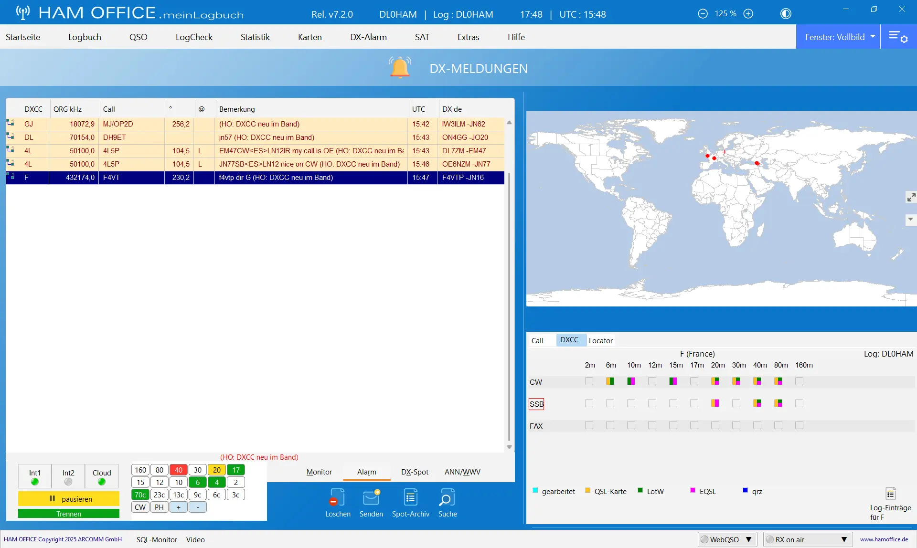Click the pausieren button
This screenshot has width=917, height=548.
69,498
